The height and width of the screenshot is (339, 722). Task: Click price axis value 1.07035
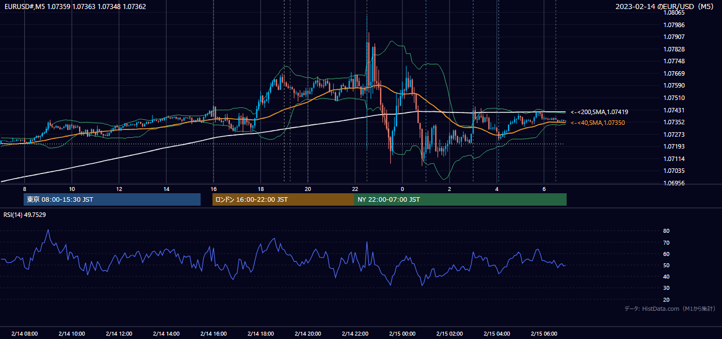[x=674, y=171]
